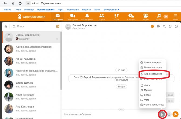Click the Одноклассники logo
Image resolution: width=181 pixels, height=119 pixels.
tap(32, 17)
